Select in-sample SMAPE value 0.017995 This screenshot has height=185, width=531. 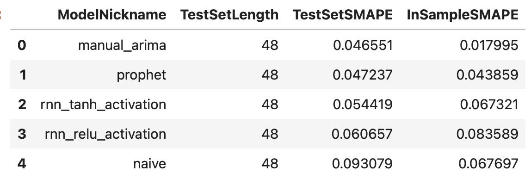point(489,45)
